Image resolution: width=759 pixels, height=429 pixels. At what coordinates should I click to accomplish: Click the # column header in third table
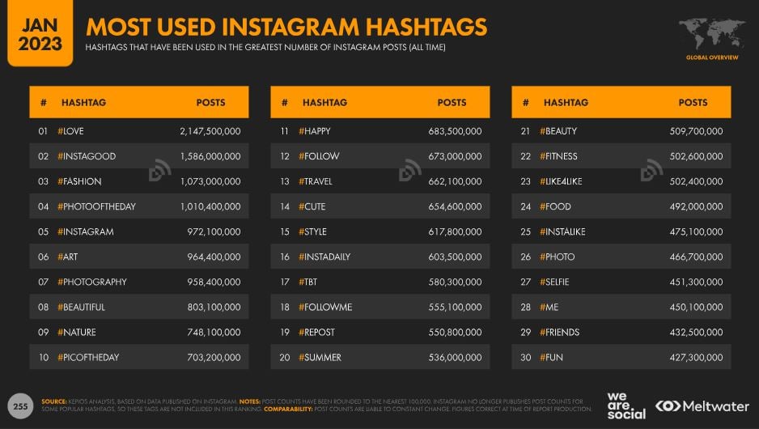click(525, 103)
